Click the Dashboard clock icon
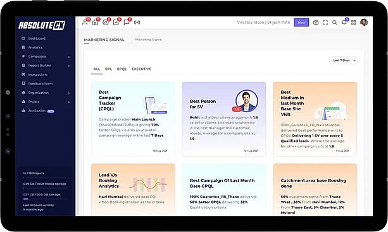 tap(23, 38)
